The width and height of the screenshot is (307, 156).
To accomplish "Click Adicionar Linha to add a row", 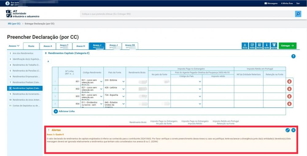I will tap(64, 111).
